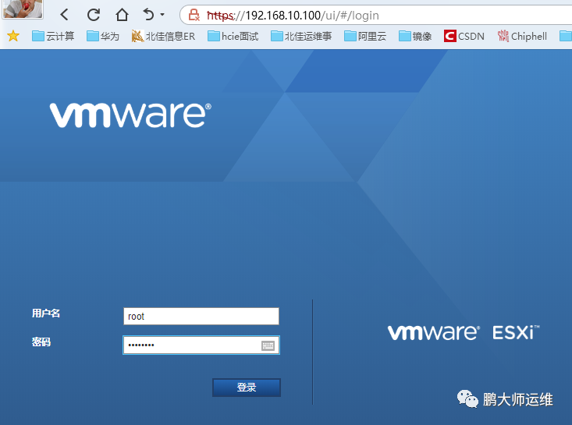Reload the page with refresh icon
Viewport: 572px width, 425px height.
coord(94,15)
